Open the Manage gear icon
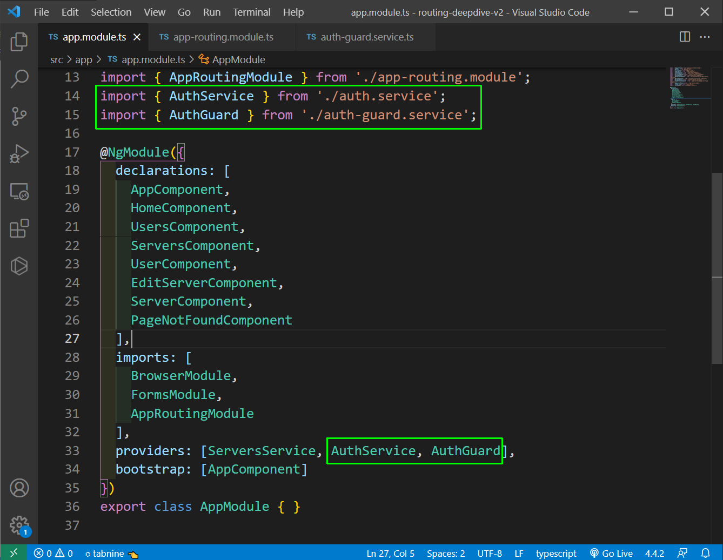Viewport: 723px width, 560px height. 19,525
